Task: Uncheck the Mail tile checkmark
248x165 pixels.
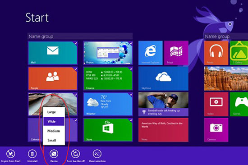Action: [76, 43]
